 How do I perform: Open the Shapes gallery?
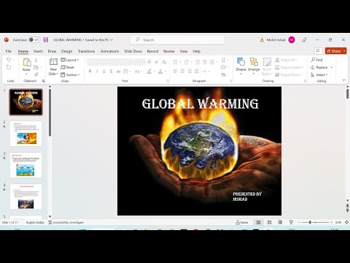(x=241, y=66)
